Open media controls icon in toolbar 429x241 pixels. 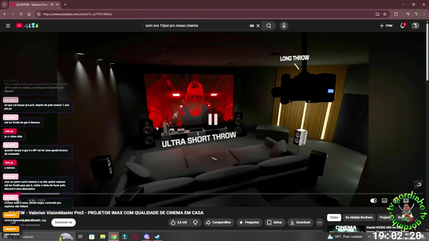[408, 14]
